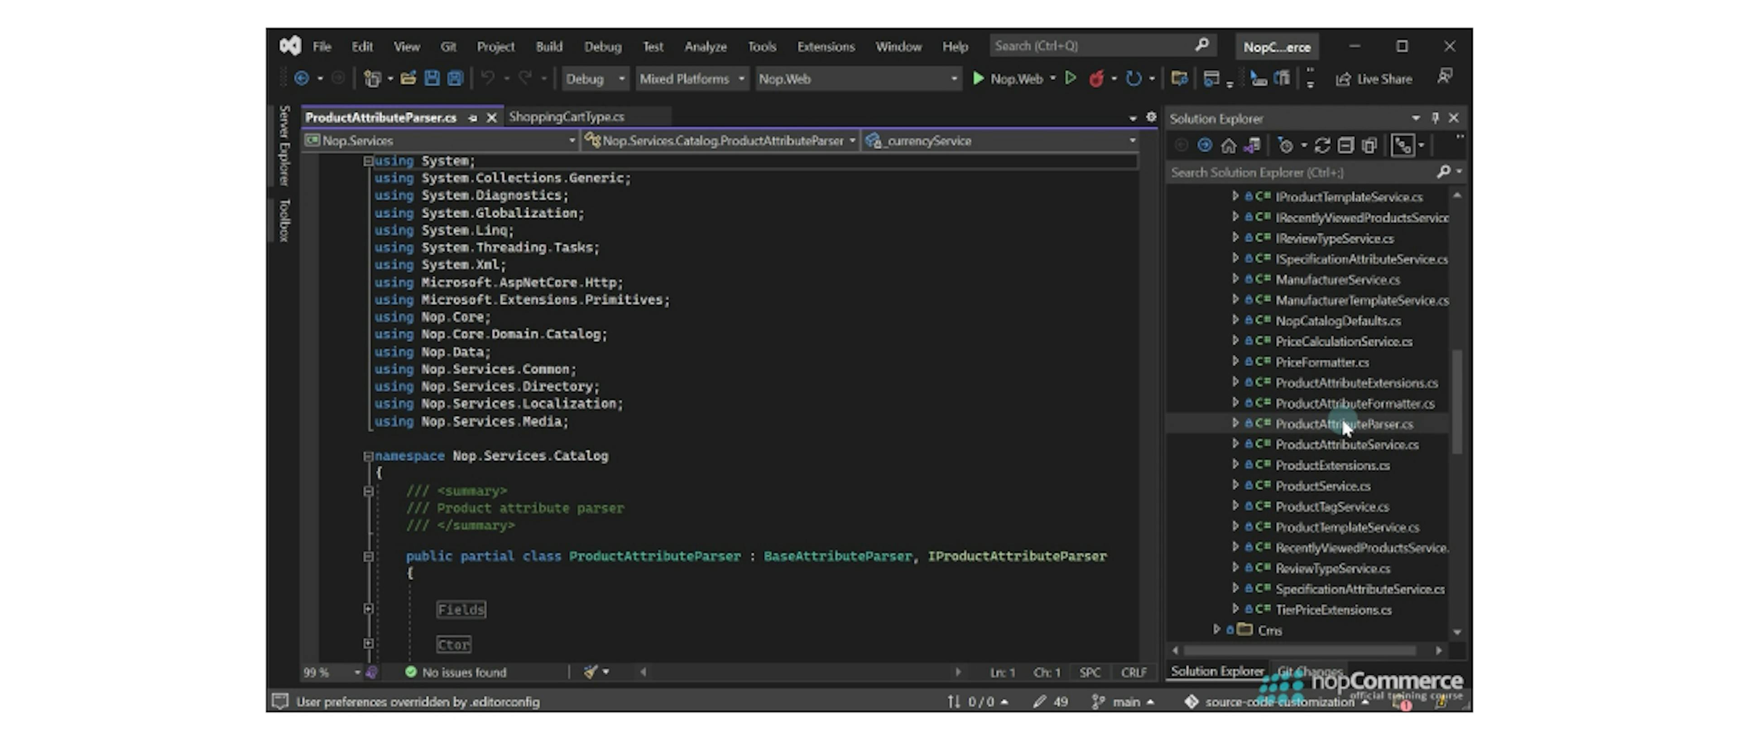Click the main branch indicator in status bar

(1123, 702)
